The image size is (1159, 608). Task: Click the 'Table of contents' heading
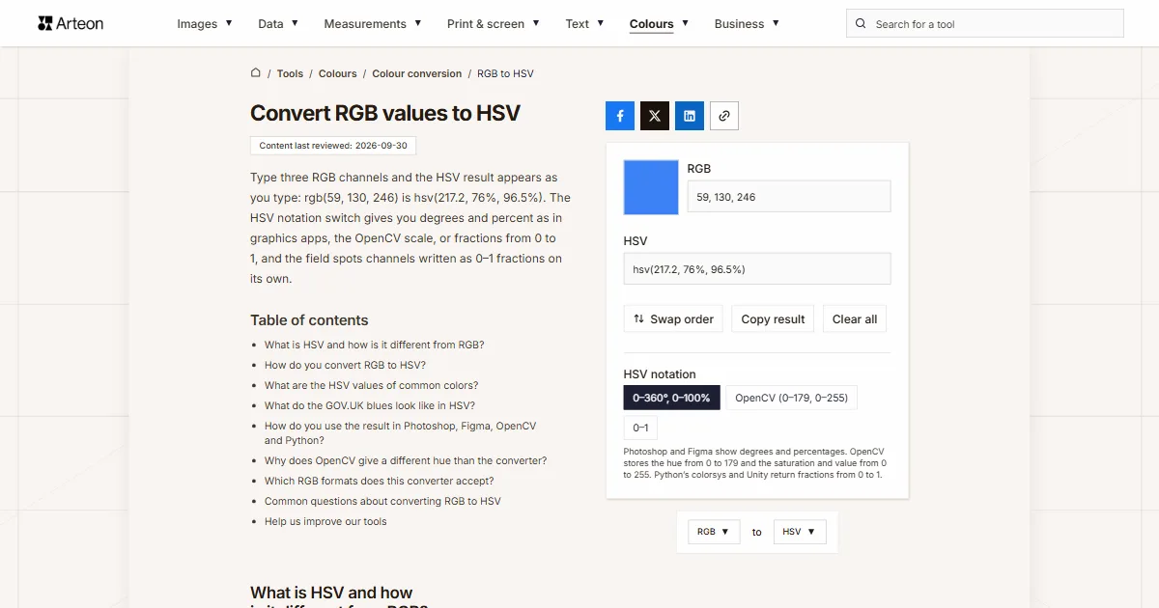[309, 320]
